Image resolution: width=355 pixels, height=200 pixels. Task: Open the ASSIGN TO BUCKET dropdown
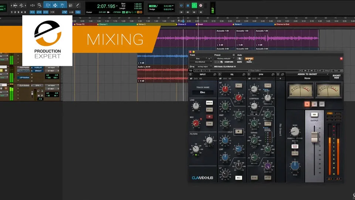307,74
